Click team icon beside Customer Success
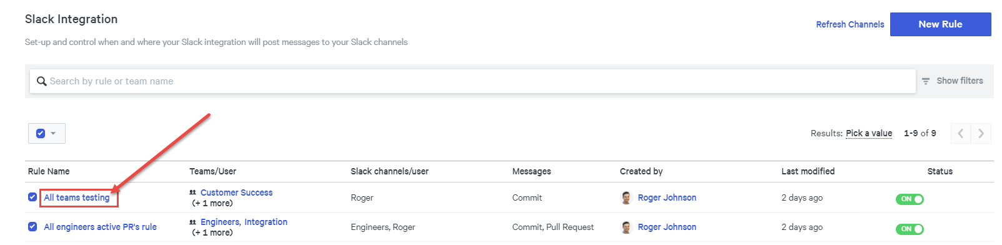The width and height of the screenshot is (1002, 245). coord(193,192)
